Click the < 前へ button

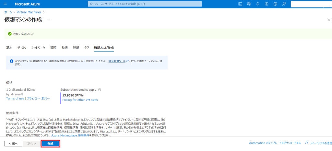point(13,144)
